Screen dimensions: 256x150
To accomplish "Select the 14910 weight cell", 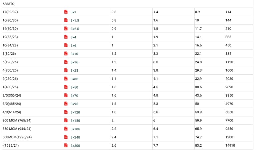I will [231, 145].
